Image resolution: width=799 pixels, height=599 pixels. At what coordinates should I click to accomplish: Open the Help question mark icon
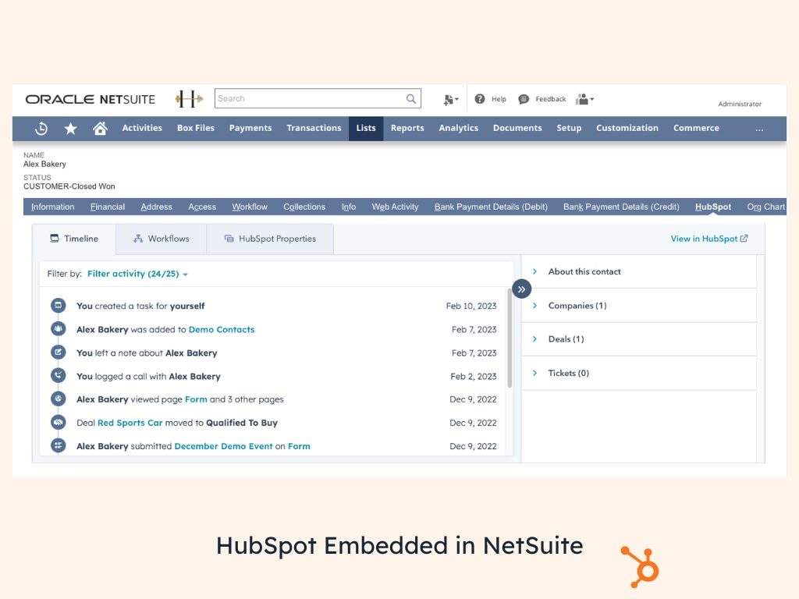coord(480,99)
